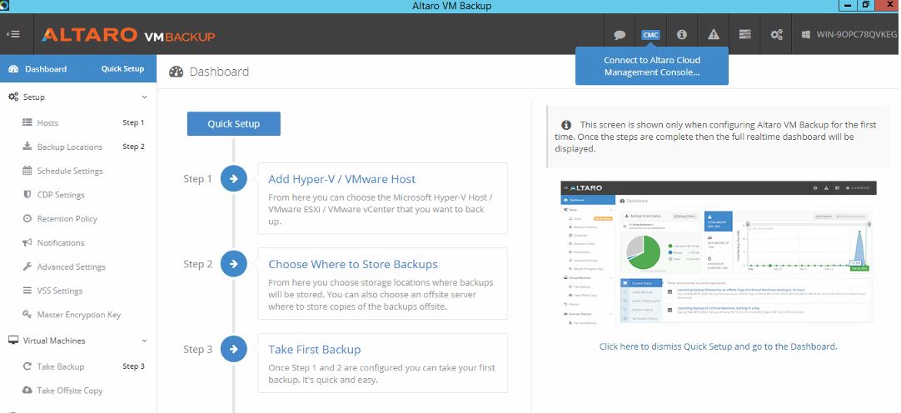
Task: Open Notifications in the sidebar
Action: coord(61,243)
